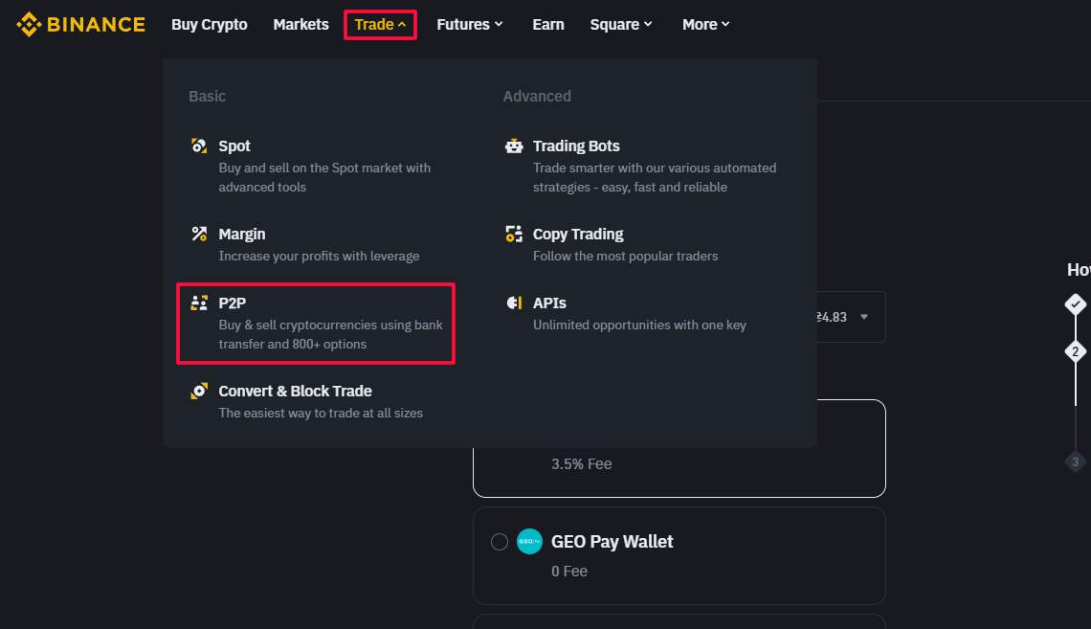
Task: Click the '0 Fee' text
Action: tap(569, 572)
